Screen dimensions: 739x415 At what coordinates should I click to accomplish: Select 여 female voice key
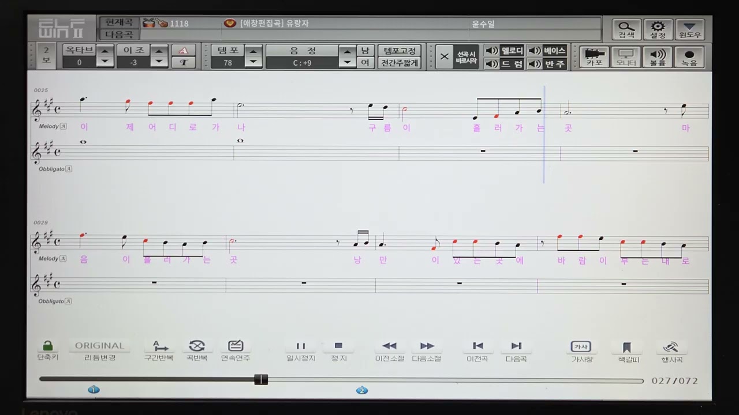pos(365,63)
